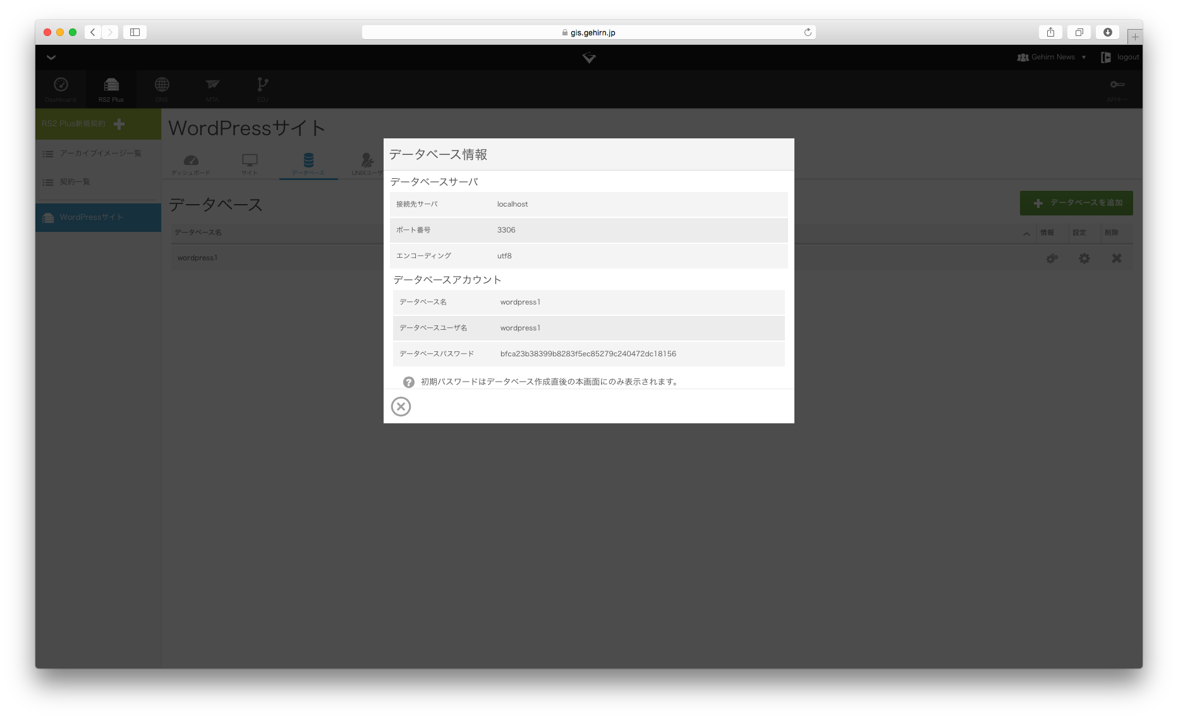This screenshot has width=1178, height=719.
Task: Reload the page
Action: pos(808,32)
